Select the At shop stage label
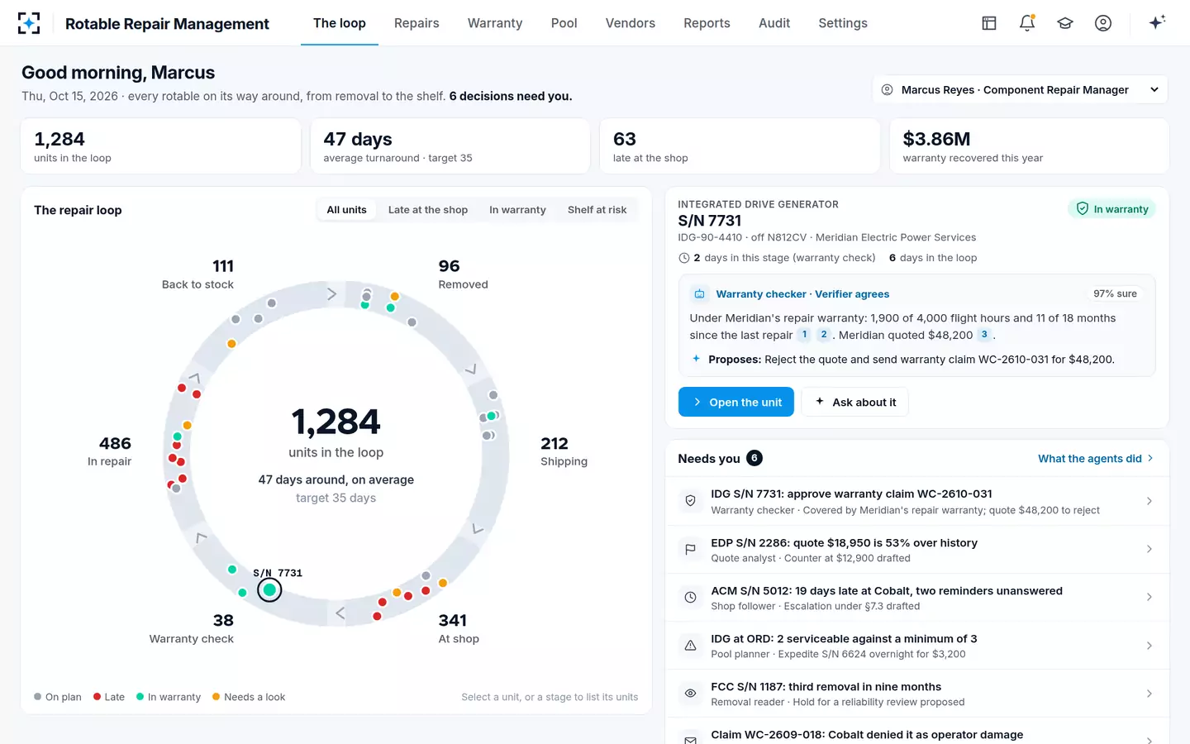 click(459, 629)
